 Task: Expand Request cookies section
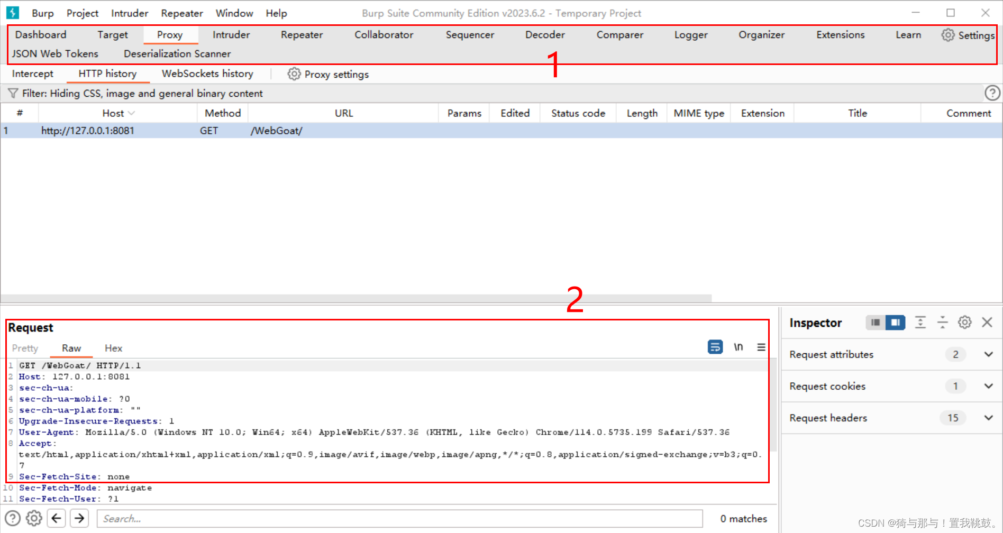pos(988,386)
